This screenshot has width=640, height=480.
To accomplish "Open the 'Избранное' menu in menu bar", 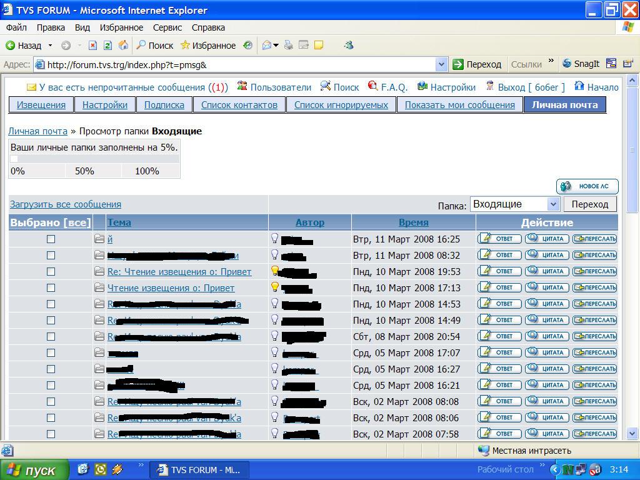I will coord(121,27).
